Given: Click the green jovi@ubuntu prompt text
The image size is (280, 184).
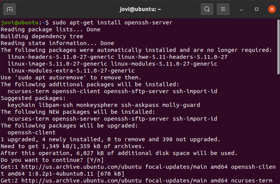Looking at the screenshot, I should [x=19, y=23].
